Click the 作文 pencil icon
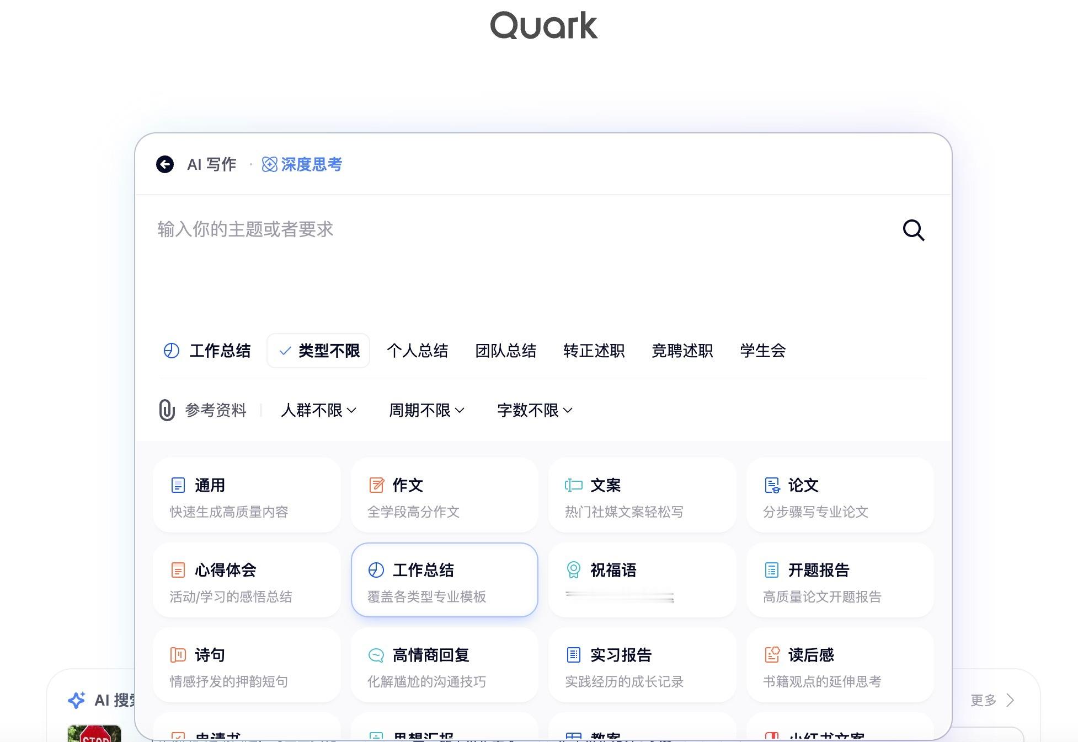Screen dimensions: 1078x742 (x=376, y=485)
